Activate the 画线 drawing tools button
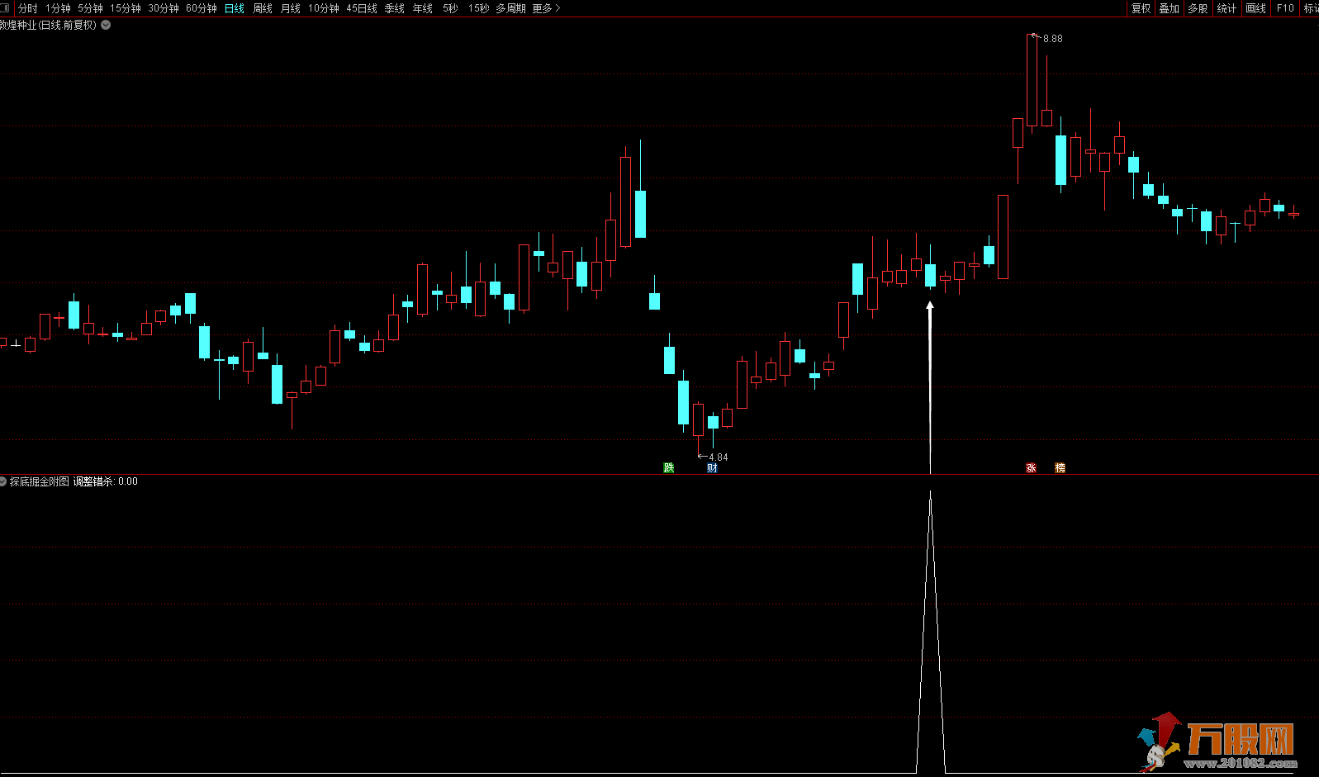The width and height of the screenshot is (1319, 777). coord(1255,8)
